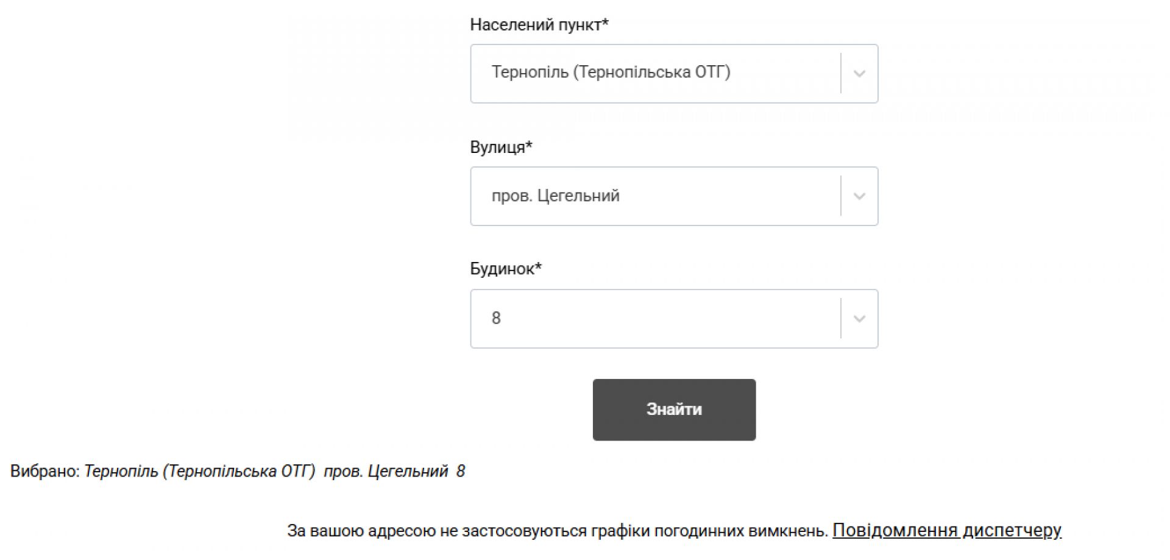Click the chevron arrow in Будинок dropdown
Screen dimensions: 1170x560
[859, 319]
